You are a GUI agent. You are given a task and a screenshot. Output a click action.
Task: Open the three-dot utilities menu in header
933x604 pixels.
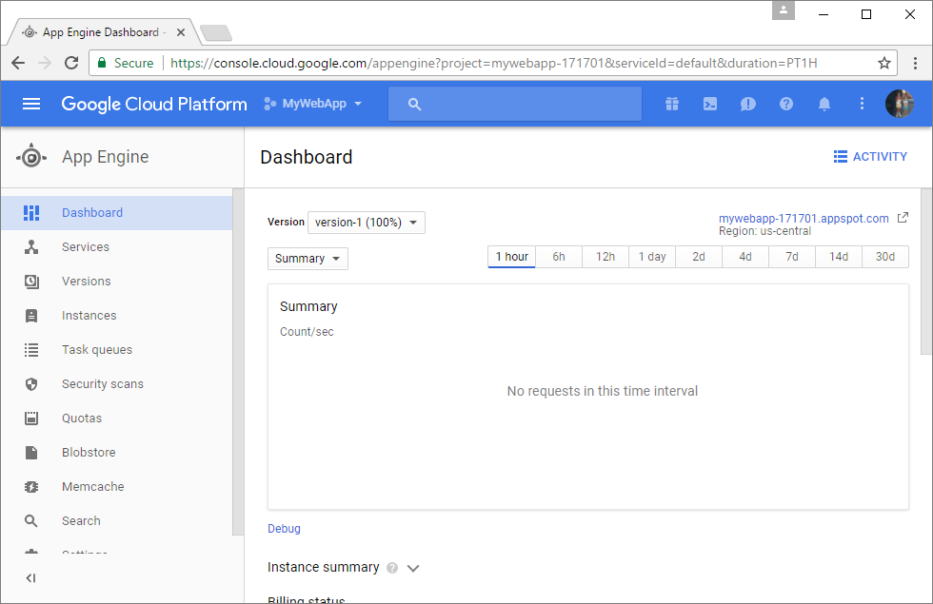(x=863, y=104)
